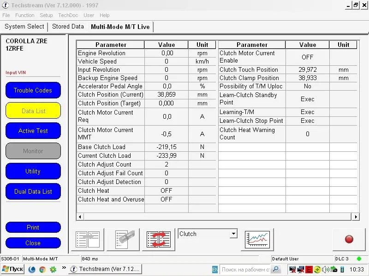Image resolution: width=369 pixels, height=276 pixels.
Task: Click the green flower quick launch icon
Action: (x=53, y=270)
